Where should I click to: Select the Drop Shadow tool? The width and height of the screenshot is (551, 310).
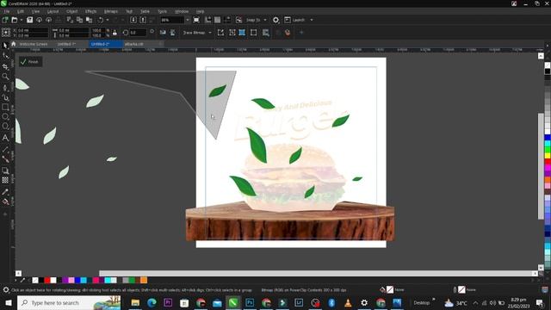pos(5,170)
